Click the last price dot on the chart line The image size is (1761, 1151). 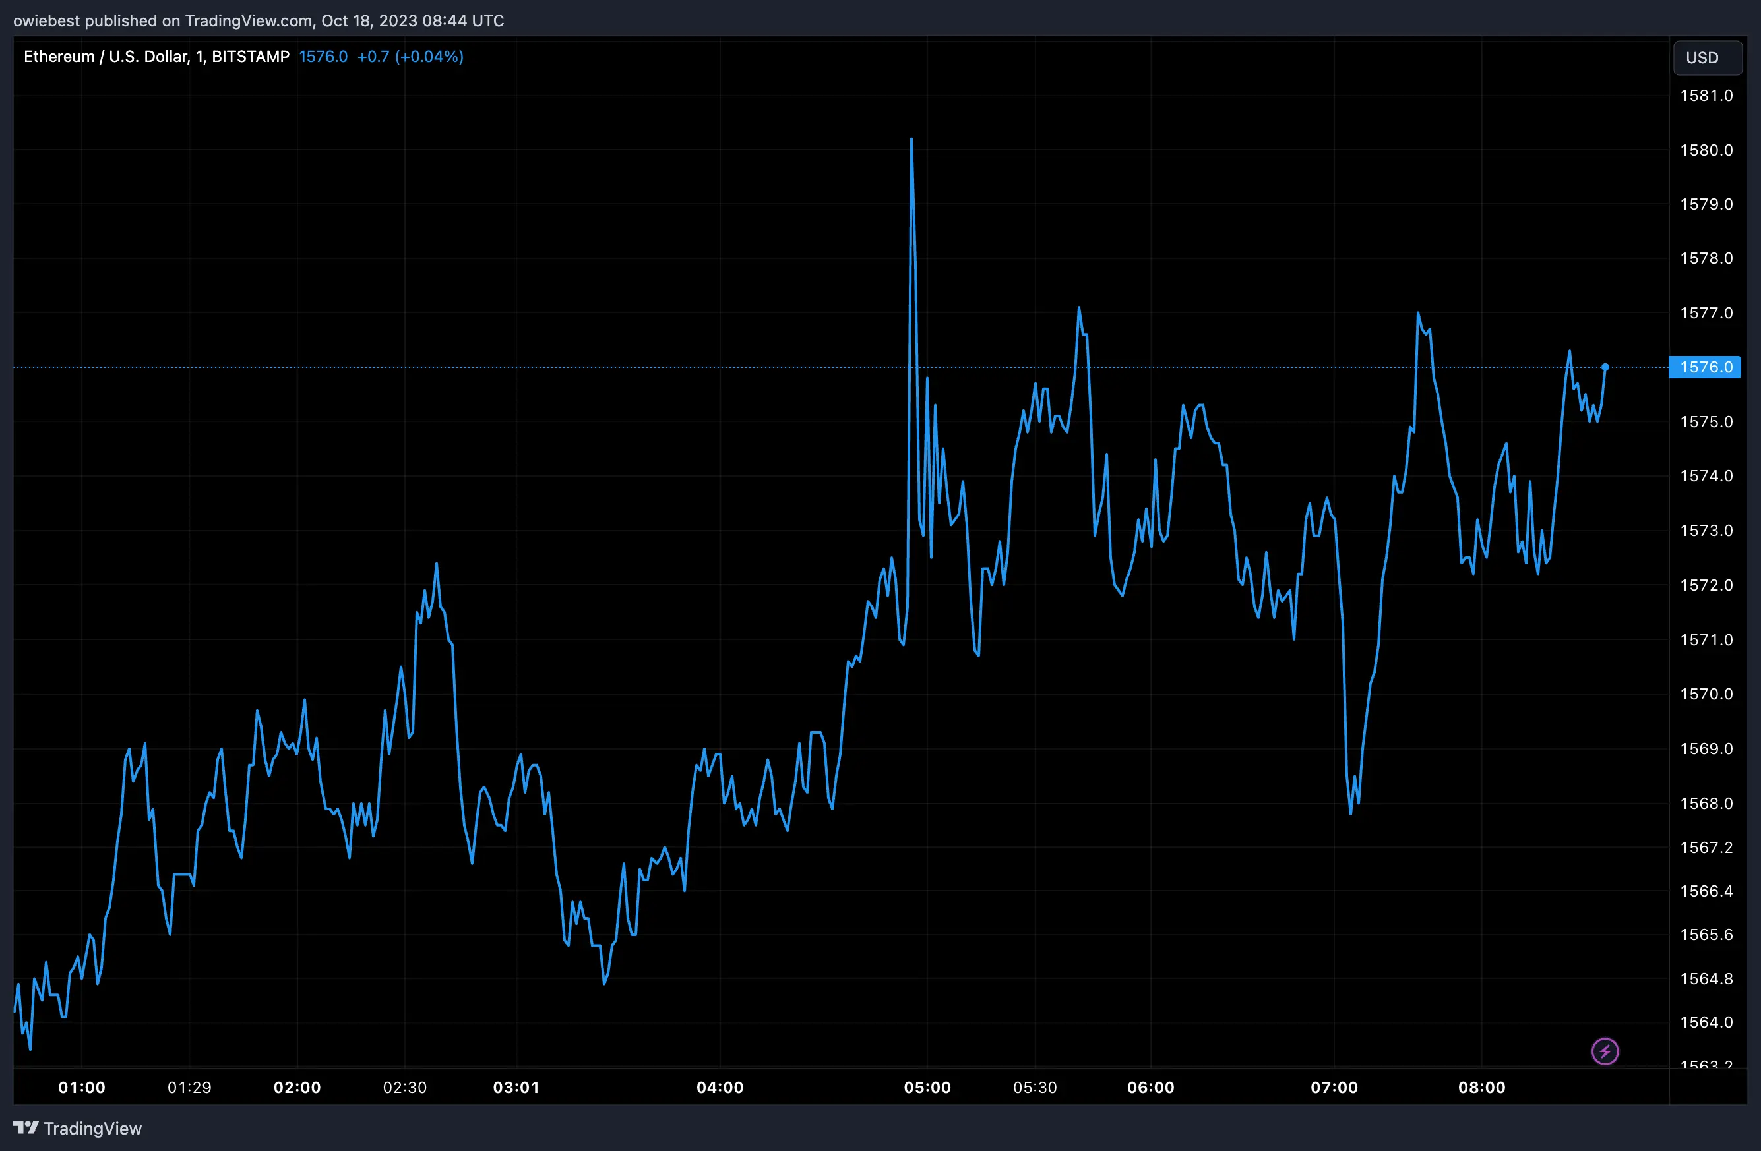point(1604,367)
